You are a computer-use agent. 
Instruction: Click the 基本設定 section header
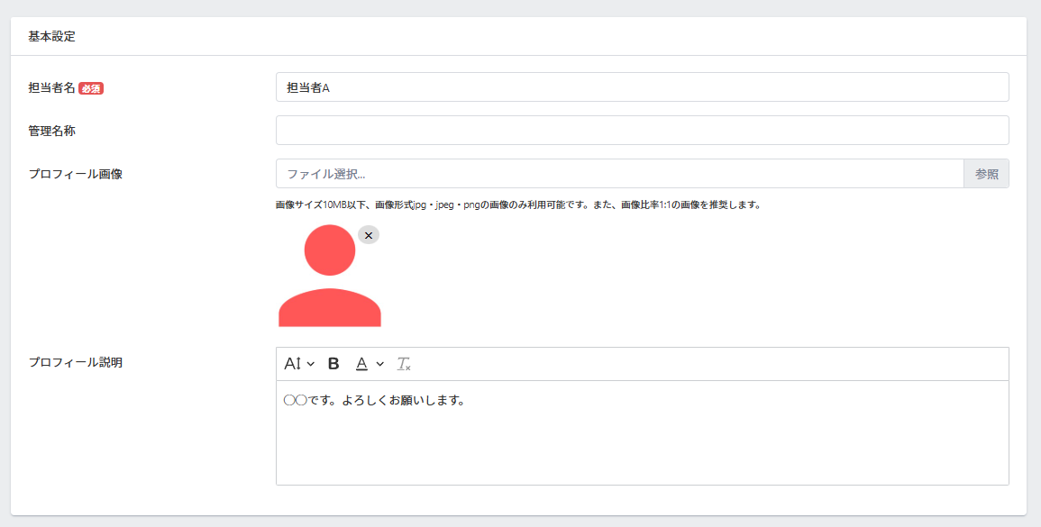(x=52, y=37)
